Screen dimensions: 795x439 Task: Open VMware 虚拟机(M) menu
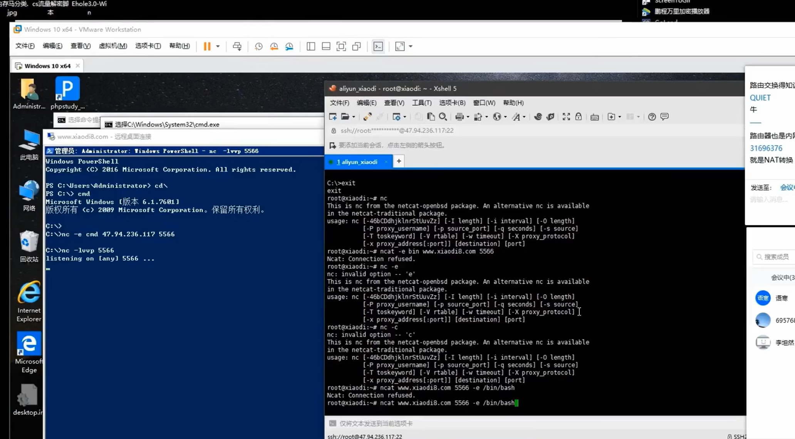click(113, 46)
